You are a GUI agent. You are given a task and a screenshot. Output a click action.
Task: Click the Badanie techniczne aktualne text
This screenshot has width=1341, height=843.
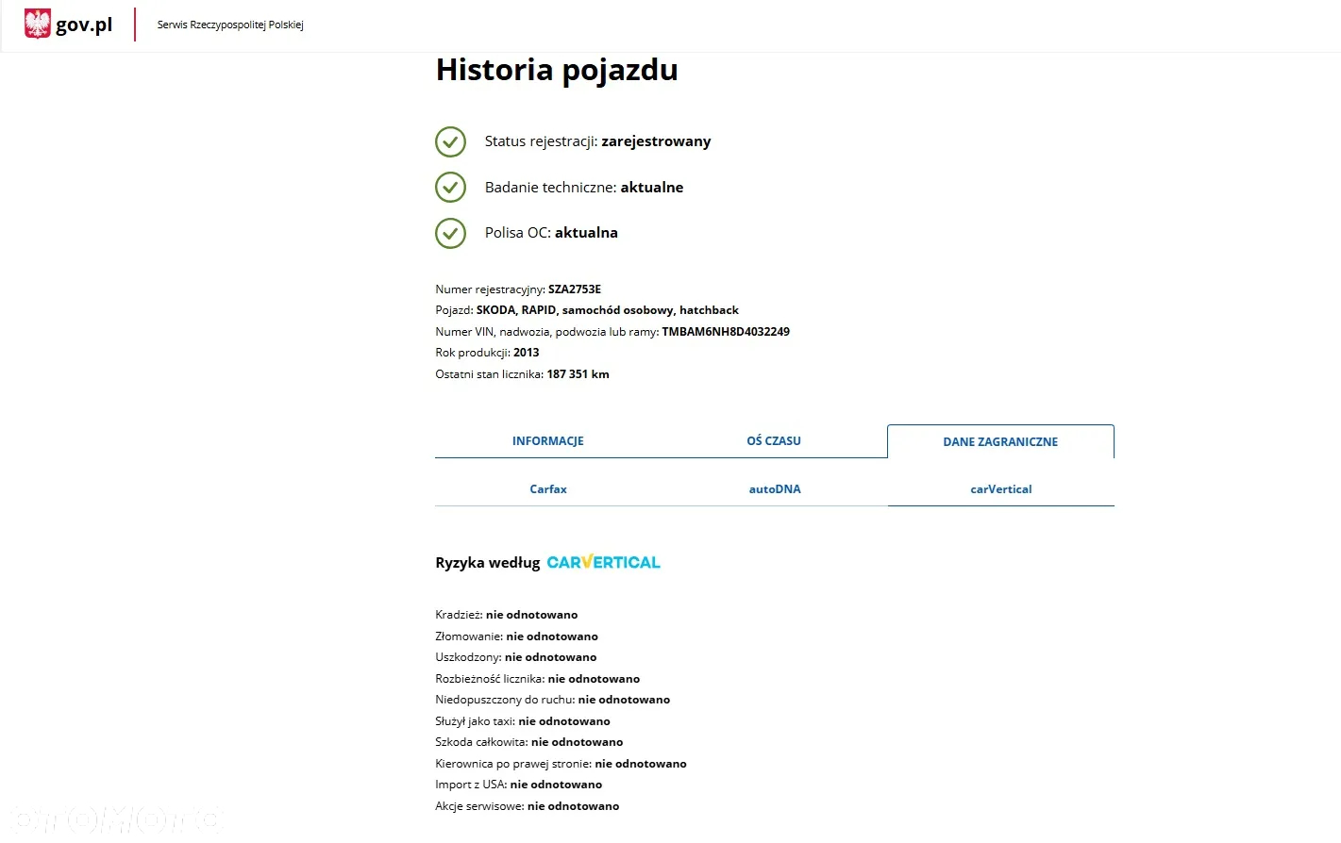(584, 188)
